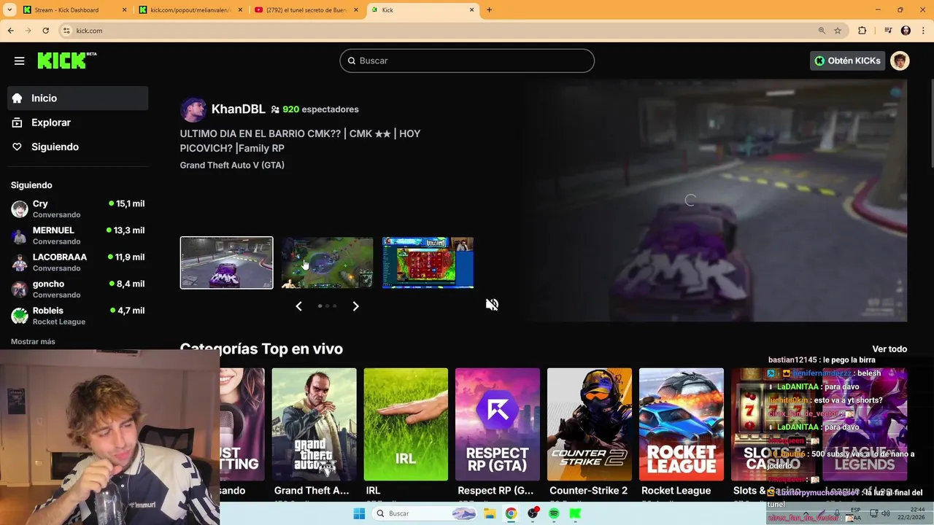Open the Grand Theft Auto V (GTA) category link

pos(232,166)
